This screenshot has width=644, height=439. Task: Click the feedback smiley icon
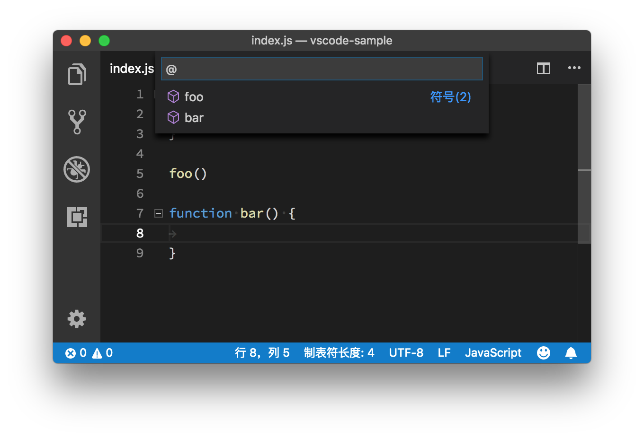[x=543, y=353]
